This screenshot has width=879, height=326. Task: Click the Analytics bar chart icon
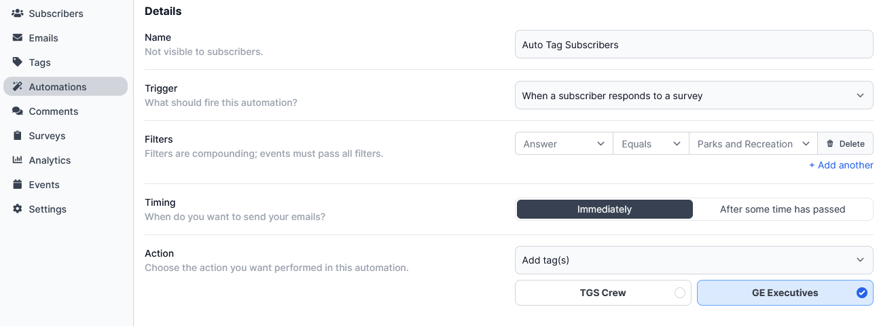tap(18, 160)
